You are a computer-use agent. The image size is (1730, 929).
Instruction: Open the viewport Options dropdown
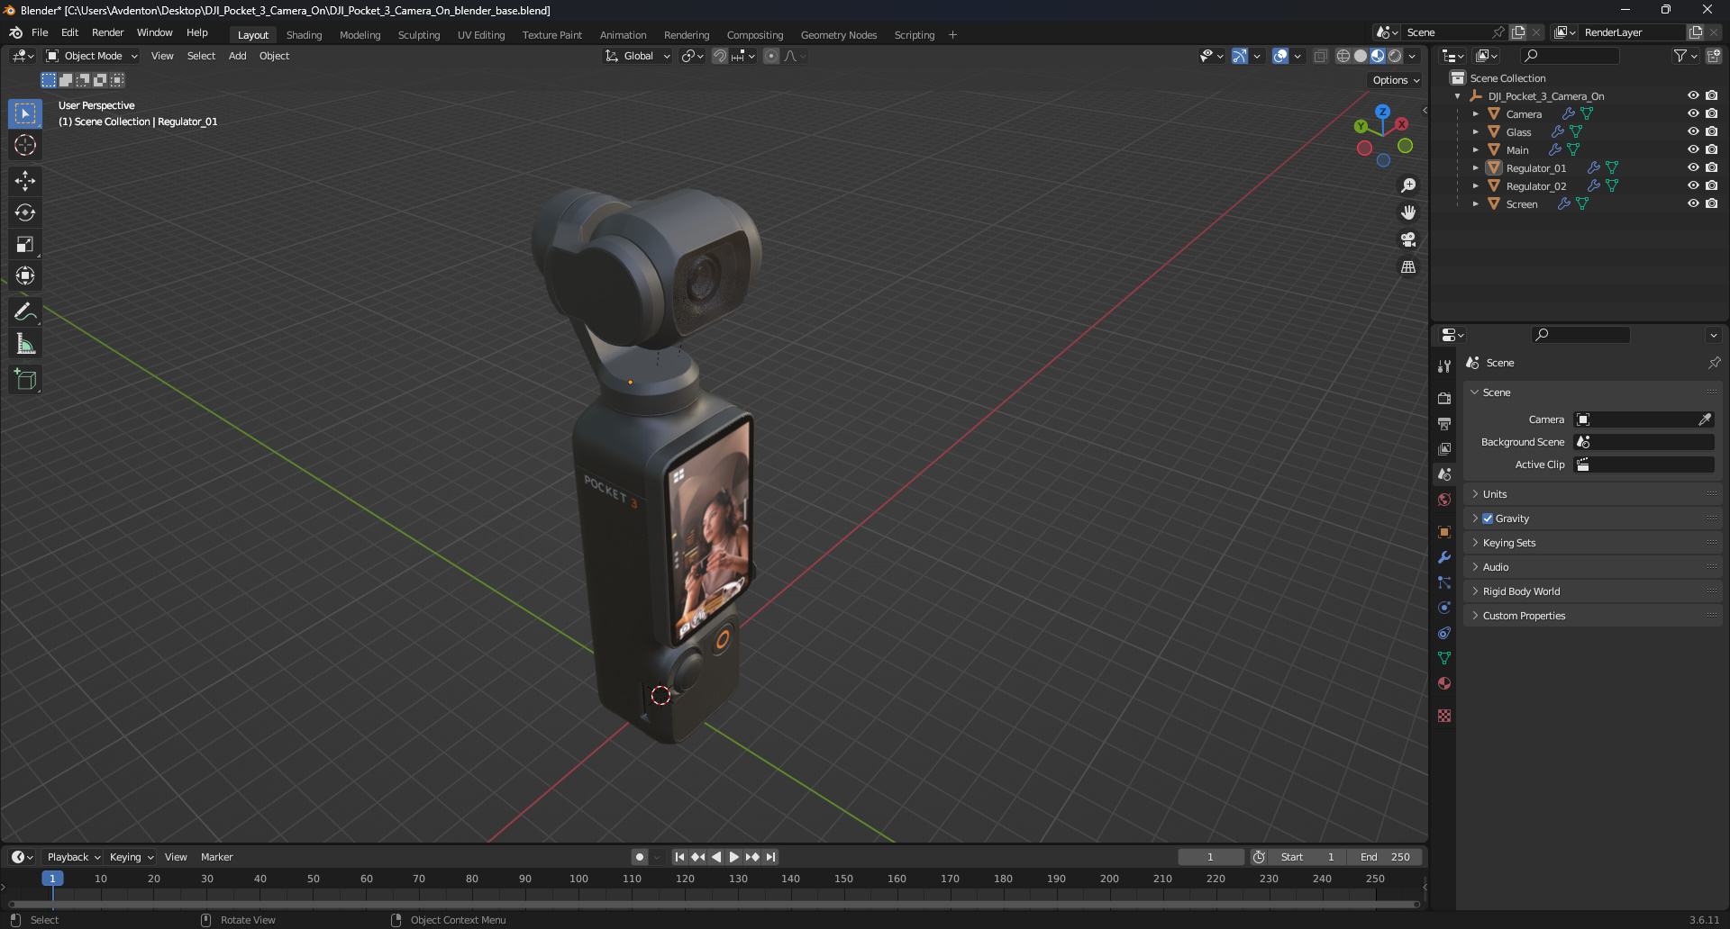pos(1396,80)
